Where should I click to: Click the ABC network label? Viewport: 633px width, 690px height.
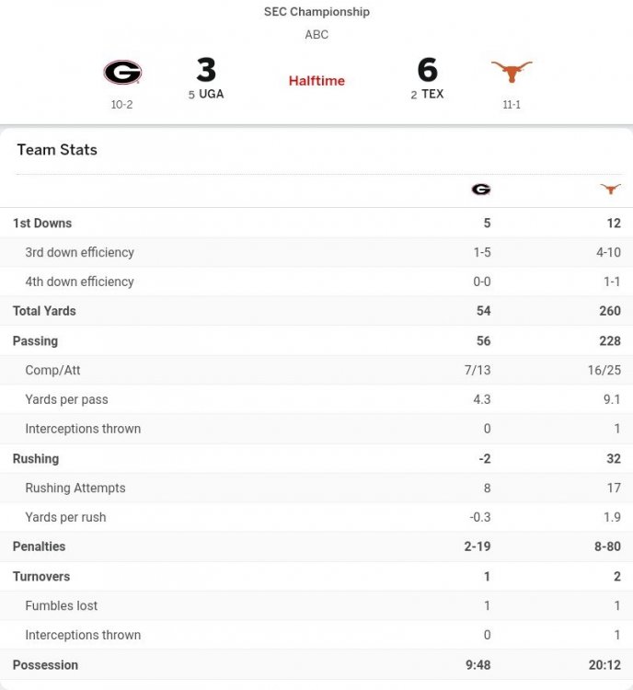pyautogui.click(x=316, y=35)
